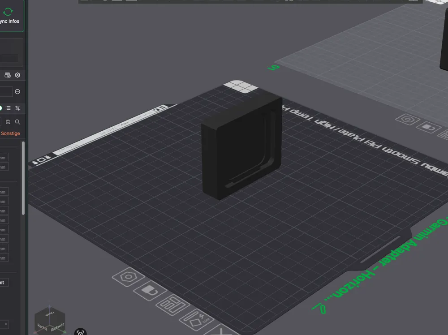Open plate settings hexagon icon on front plate
Image resolution: width=448 pixels, height=335 pixels.
[x=128, y=277]
